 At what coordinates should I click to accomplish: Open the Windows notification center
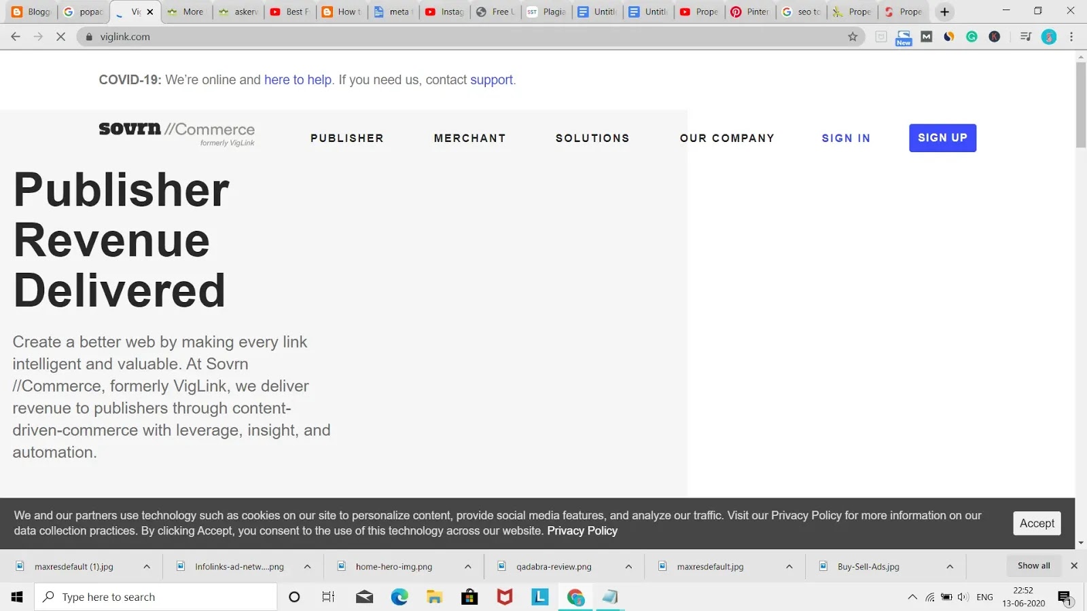[1065, 597]
